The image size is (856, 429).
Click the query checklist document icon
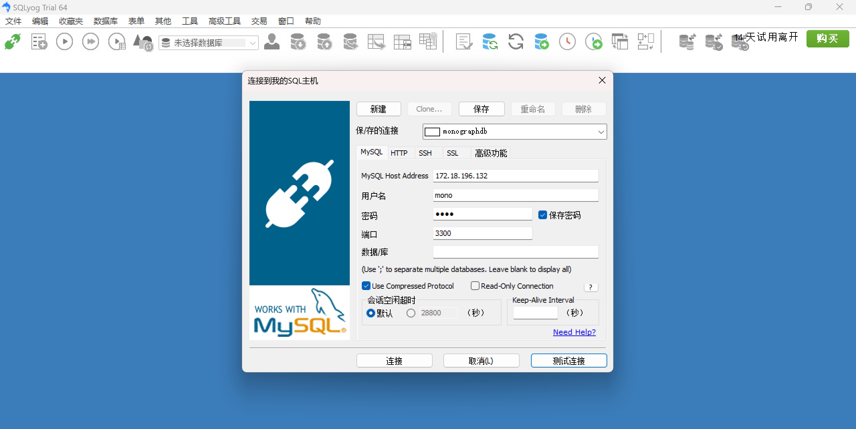(464, 42)
